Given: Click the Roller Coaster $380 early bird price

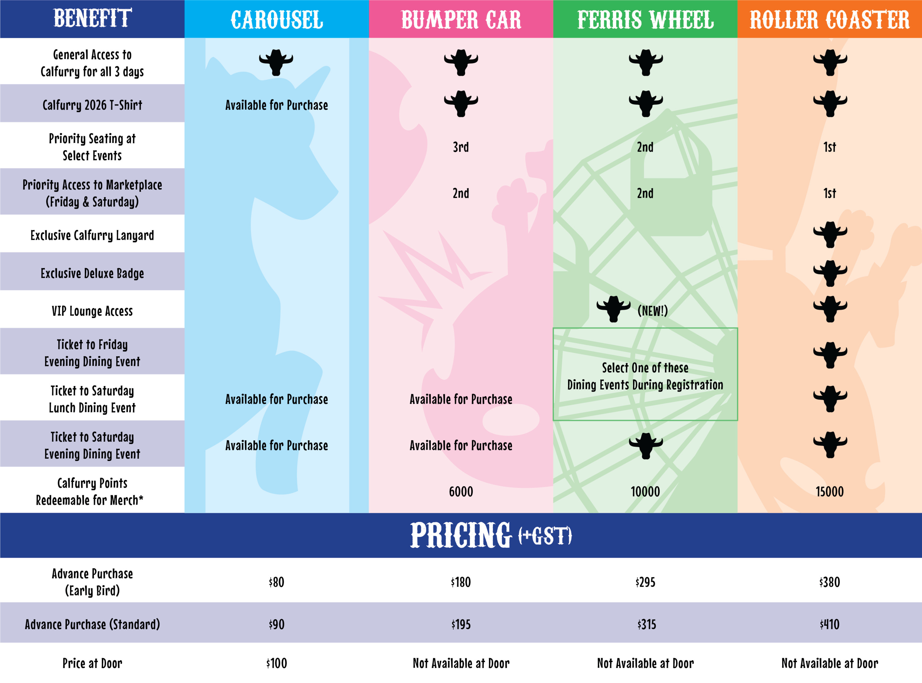Looking at the screenshot, I should click(829, 582).
